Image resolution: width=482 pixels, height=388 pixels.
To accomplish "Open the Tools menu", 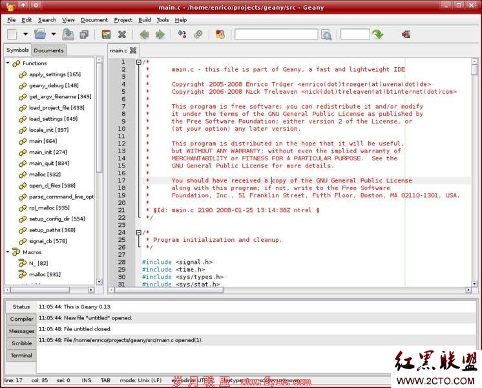I will coord(163,20).
